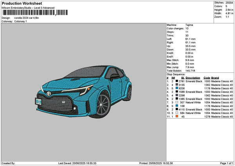
Task: Click the Stops value '11'
Action: coord(187,32)
